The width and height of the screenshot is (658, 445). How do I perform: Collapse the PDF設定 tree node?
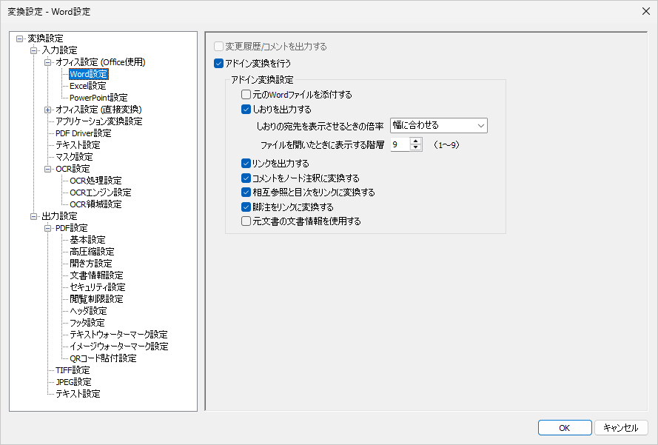(x=48, y=228)
